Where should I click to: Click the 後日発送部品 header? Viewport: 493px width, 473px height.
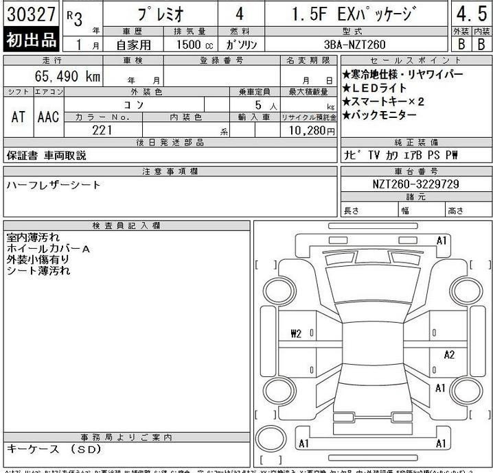[170, 142]
